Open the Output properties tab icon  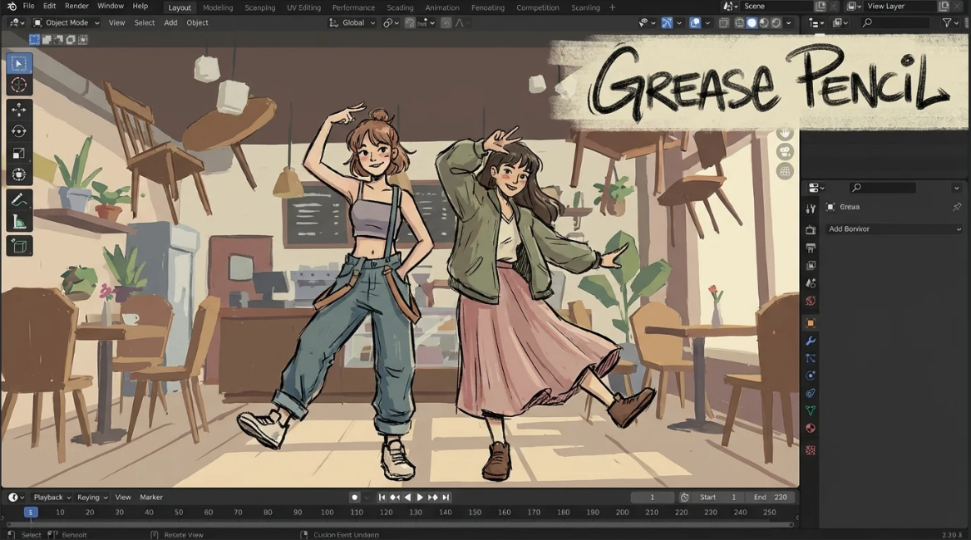(811, 248)
